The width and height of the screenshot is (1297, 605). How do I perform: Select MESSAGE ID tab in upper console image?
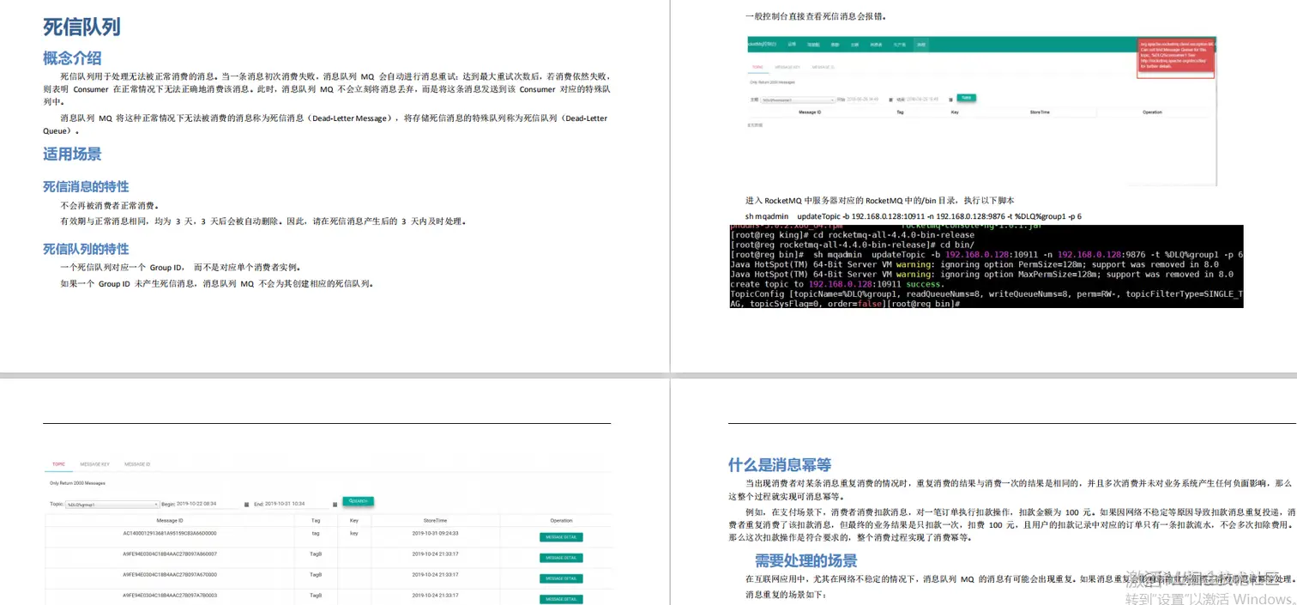[x=823, y=67]
